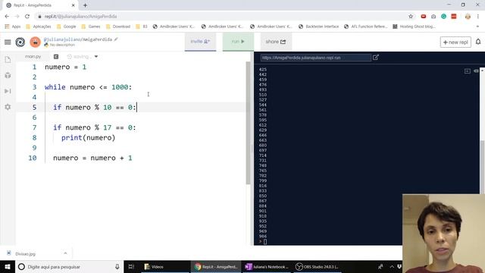Open the user avatar profile
Screen dimensions: 485x273
pyautogui.click(x=35, y=42)
